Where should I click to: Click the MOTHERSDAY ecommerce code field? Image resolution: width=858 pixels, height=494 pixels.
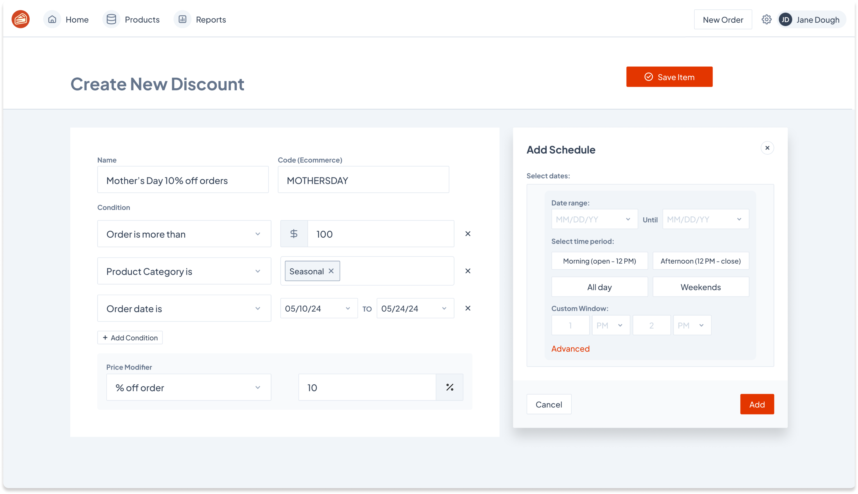click(363, 179)
